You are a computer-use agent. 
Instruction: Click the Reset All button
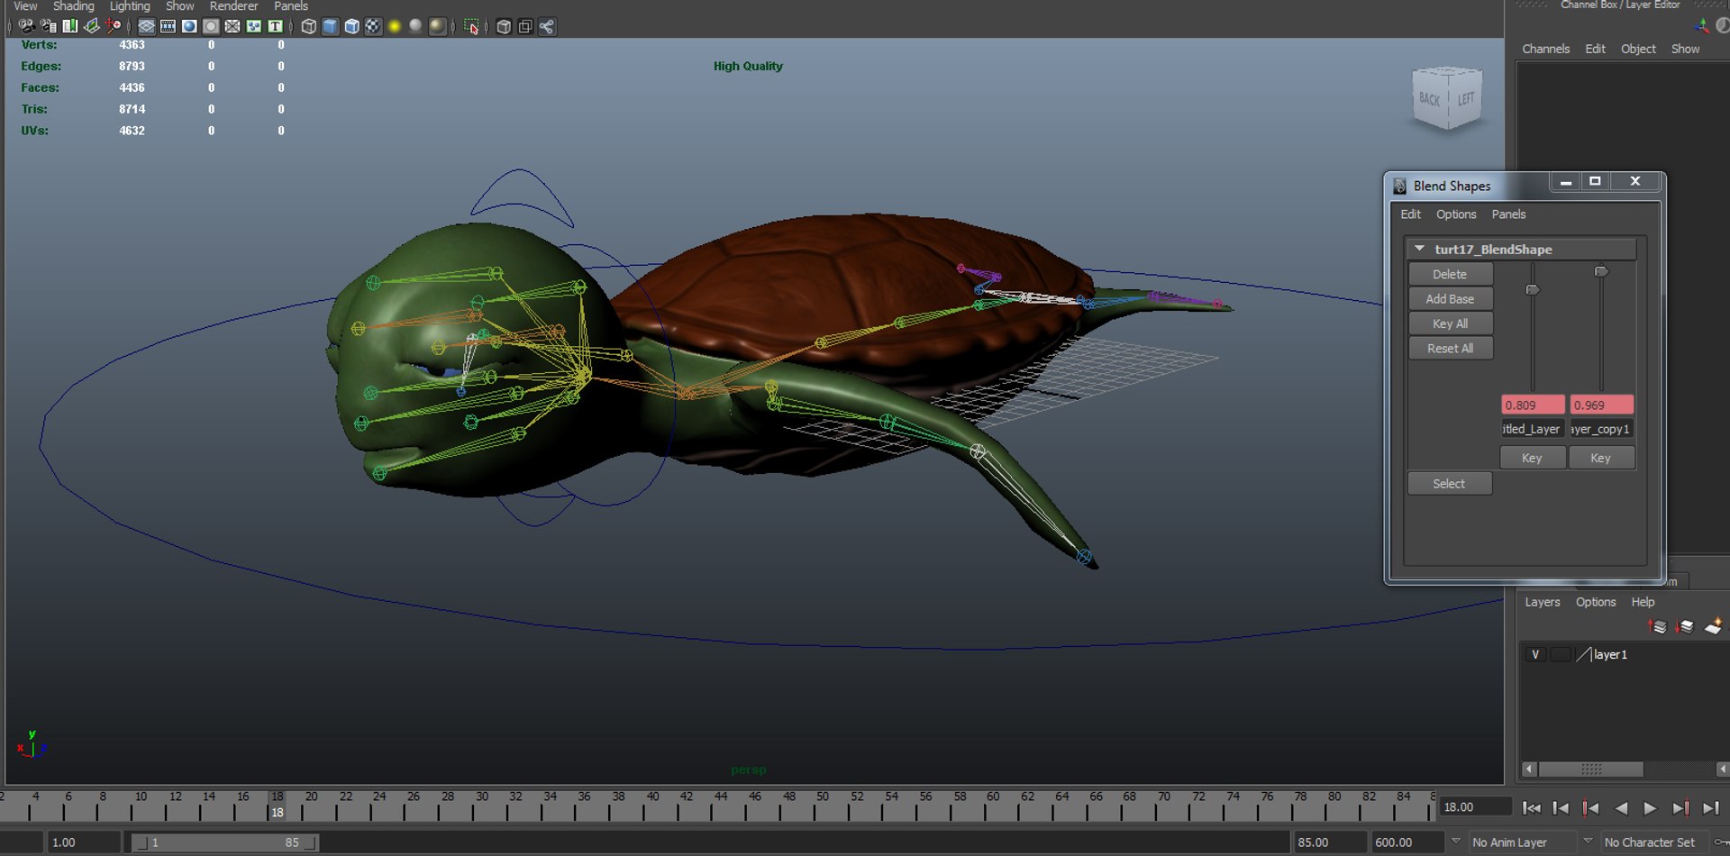[x=1450, y=348]
